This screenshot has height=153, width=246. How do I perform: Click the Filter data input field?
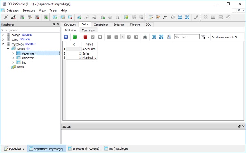click(187, 37)
